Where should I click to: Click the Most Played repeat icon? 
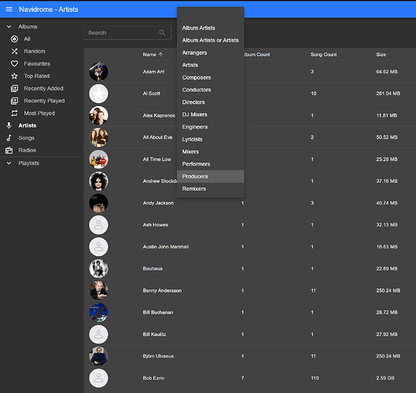tap(14, 113)
